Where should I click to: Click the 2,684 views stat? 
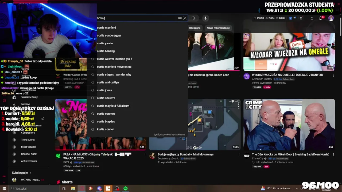(270, 18)
